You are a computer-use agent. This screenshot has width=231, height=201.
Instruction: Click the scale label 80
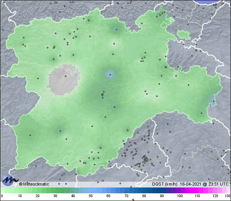(144, 196)
